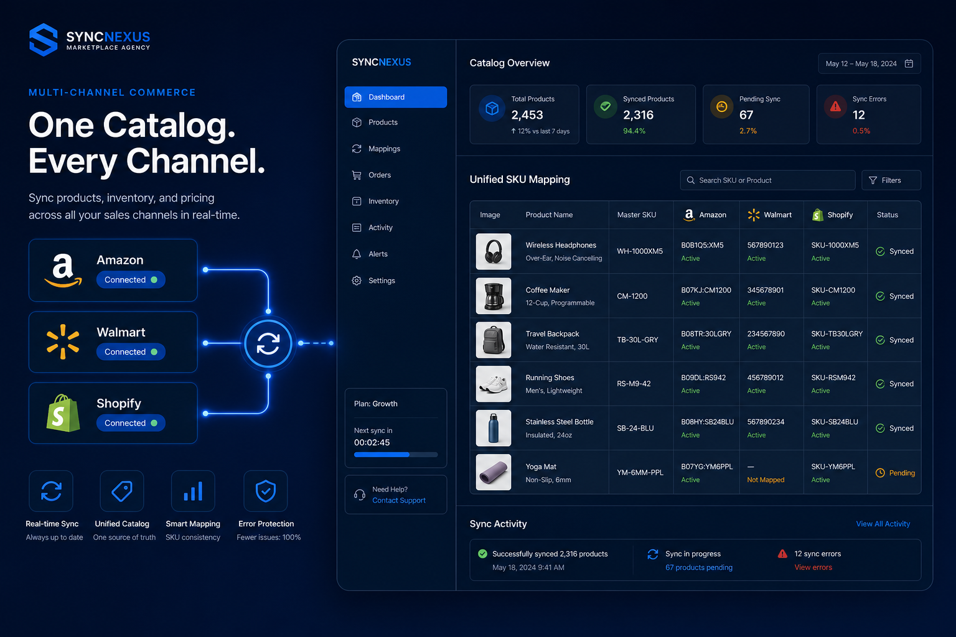Click the central circular sync icon
Screen dimensions: 956x637
(268, 343)
